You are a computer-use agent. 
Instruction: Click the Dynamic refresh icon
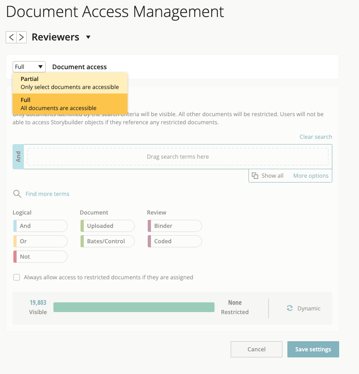tap(289, 308)
